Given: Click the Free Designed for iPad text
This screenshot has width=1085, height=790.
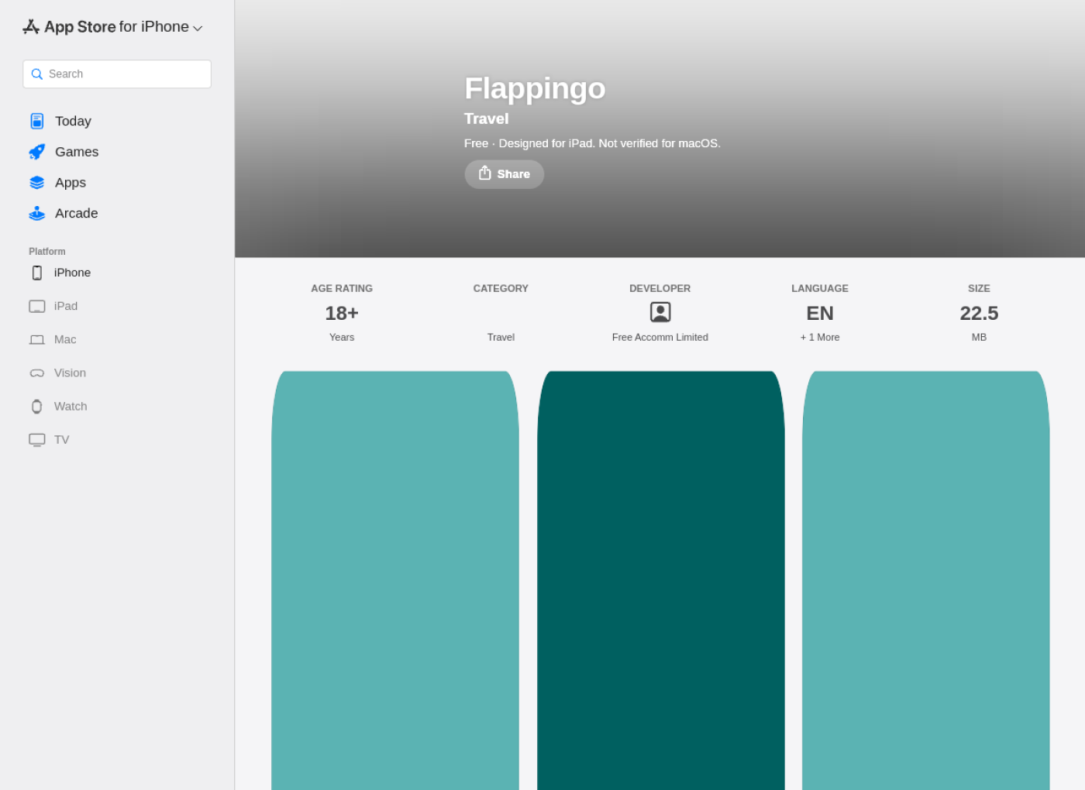Looking at the screenshot, I should point(592,143).
